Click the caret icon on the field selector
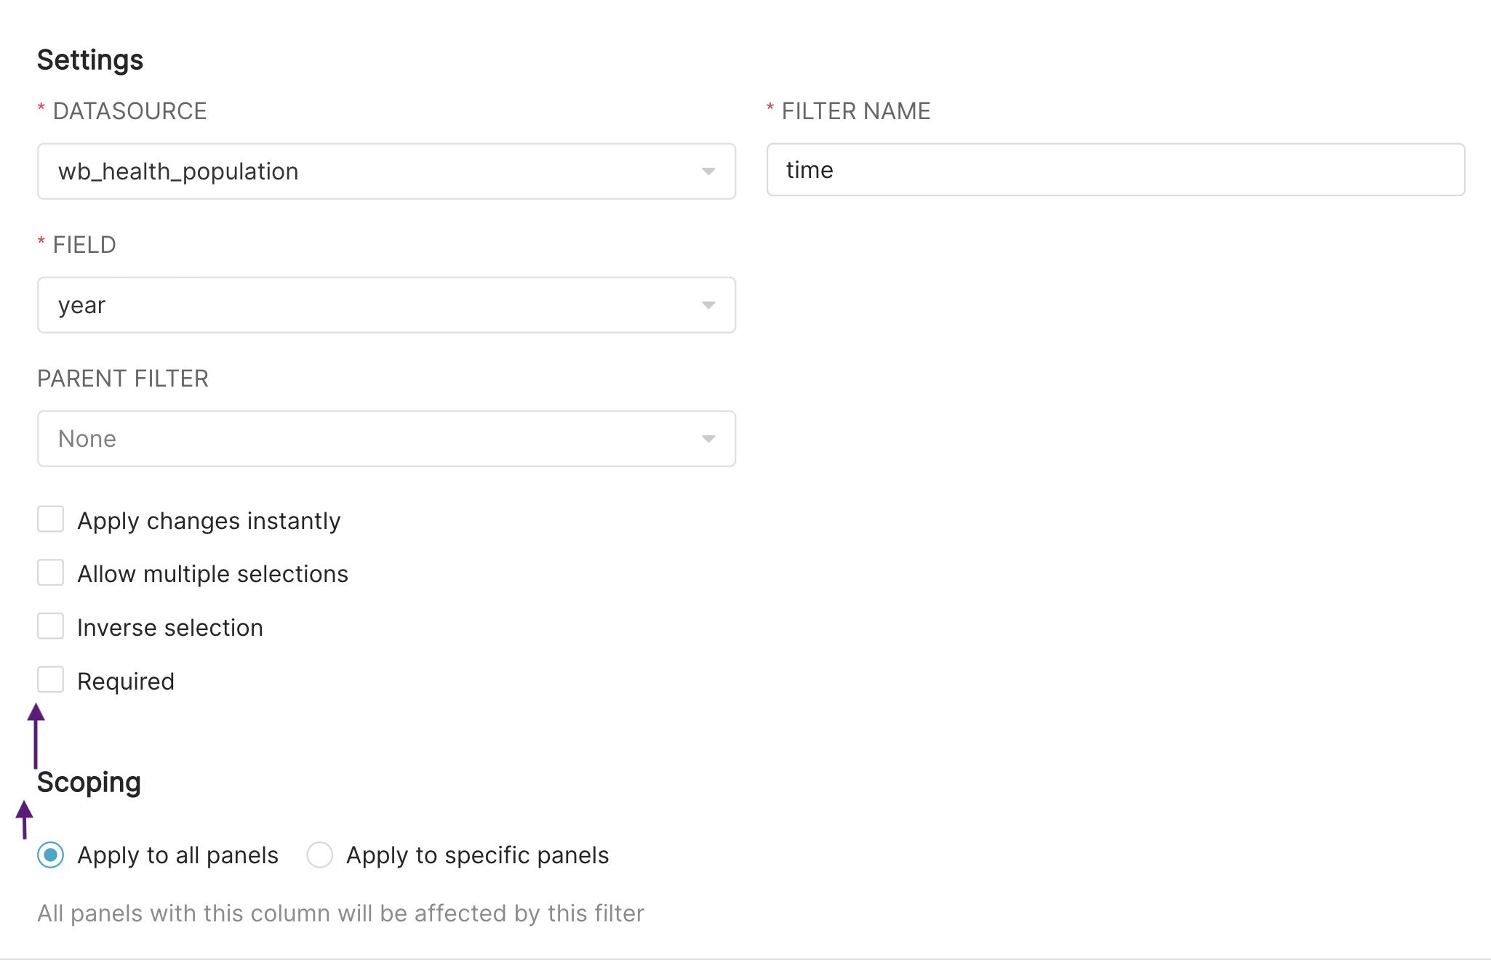The width and height of the screenshot is (1491, 965). point(708,305)
